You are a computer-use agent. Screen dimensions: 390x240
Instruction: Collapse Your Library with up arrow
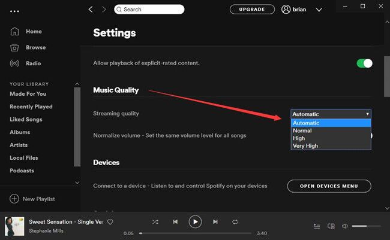click(77, 84)
